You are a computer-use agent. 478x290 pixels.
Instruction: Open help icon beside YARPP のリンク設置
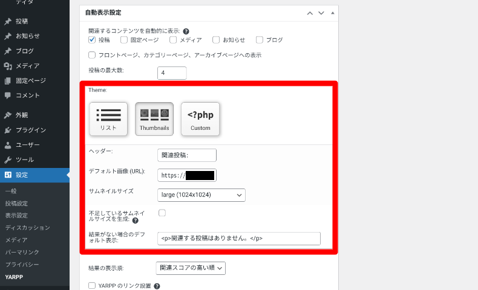click(x=157, y=286)
